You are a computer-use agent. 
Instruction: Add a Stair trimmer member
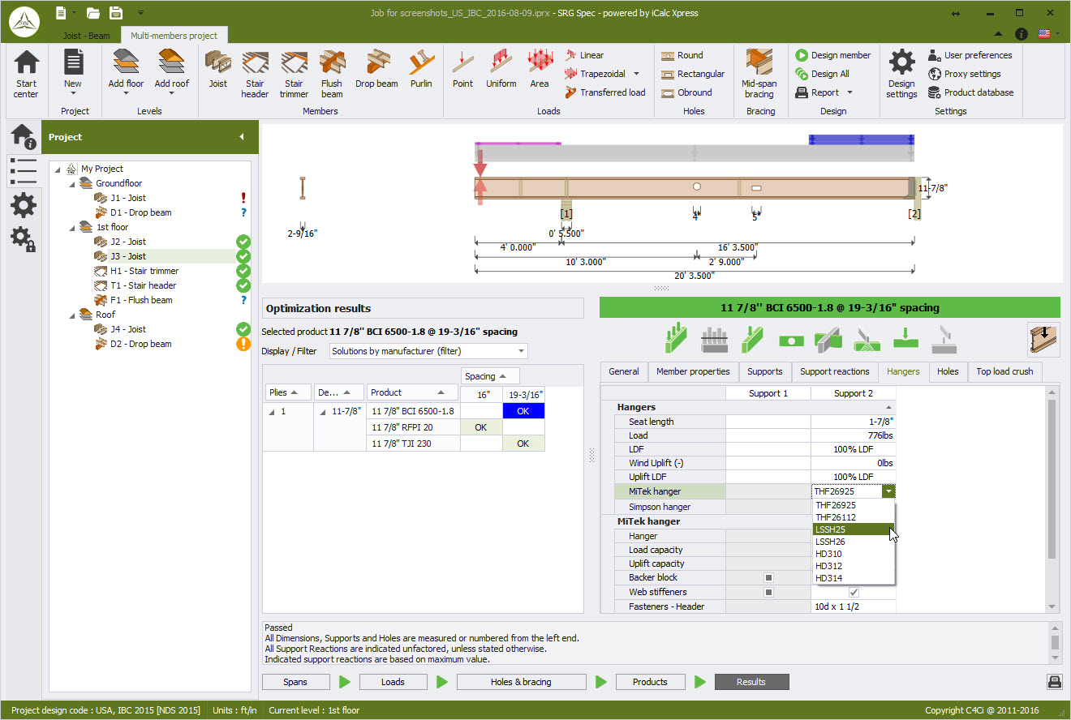[x=294, y=75]
